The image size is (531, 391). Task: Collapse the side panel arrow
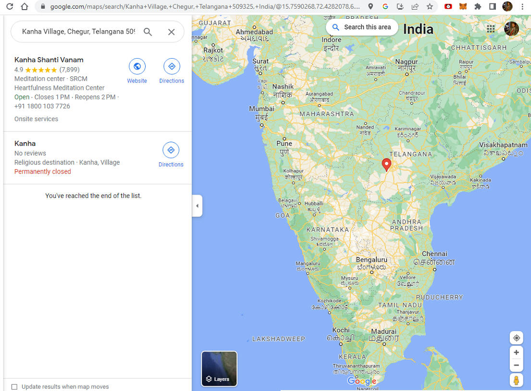coord(197,206)
